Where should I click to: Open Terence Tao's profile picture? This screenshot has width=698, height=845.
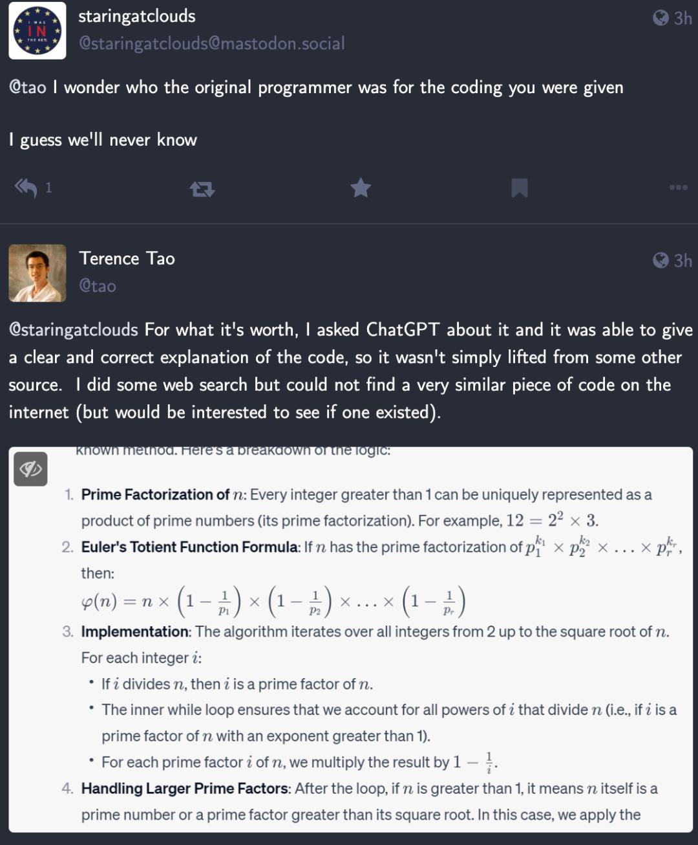tap(37, 273)
